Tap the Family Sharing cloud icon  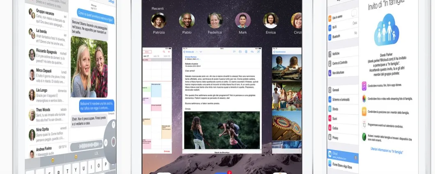(x=387, y=30)
